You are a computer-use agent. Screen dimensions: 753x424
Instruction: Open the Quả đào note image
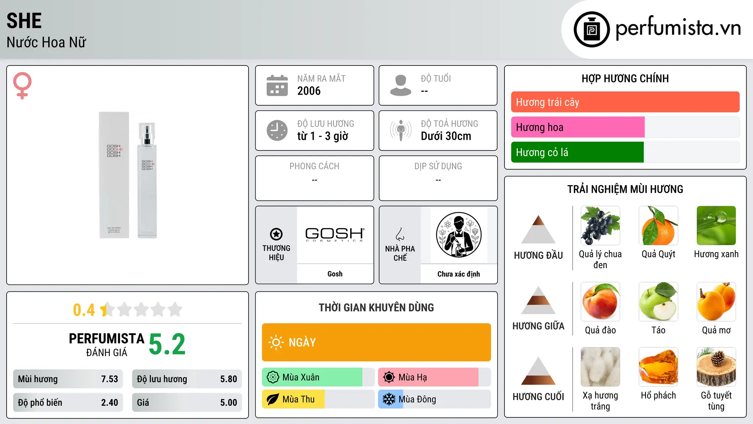tap(600, 302)
